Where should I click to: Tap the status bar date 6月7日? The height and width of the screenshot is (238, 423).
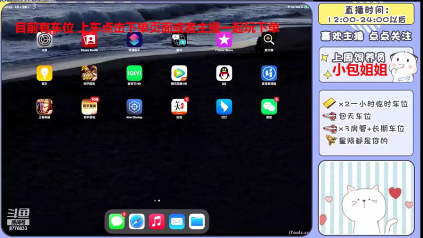(22, 7)
